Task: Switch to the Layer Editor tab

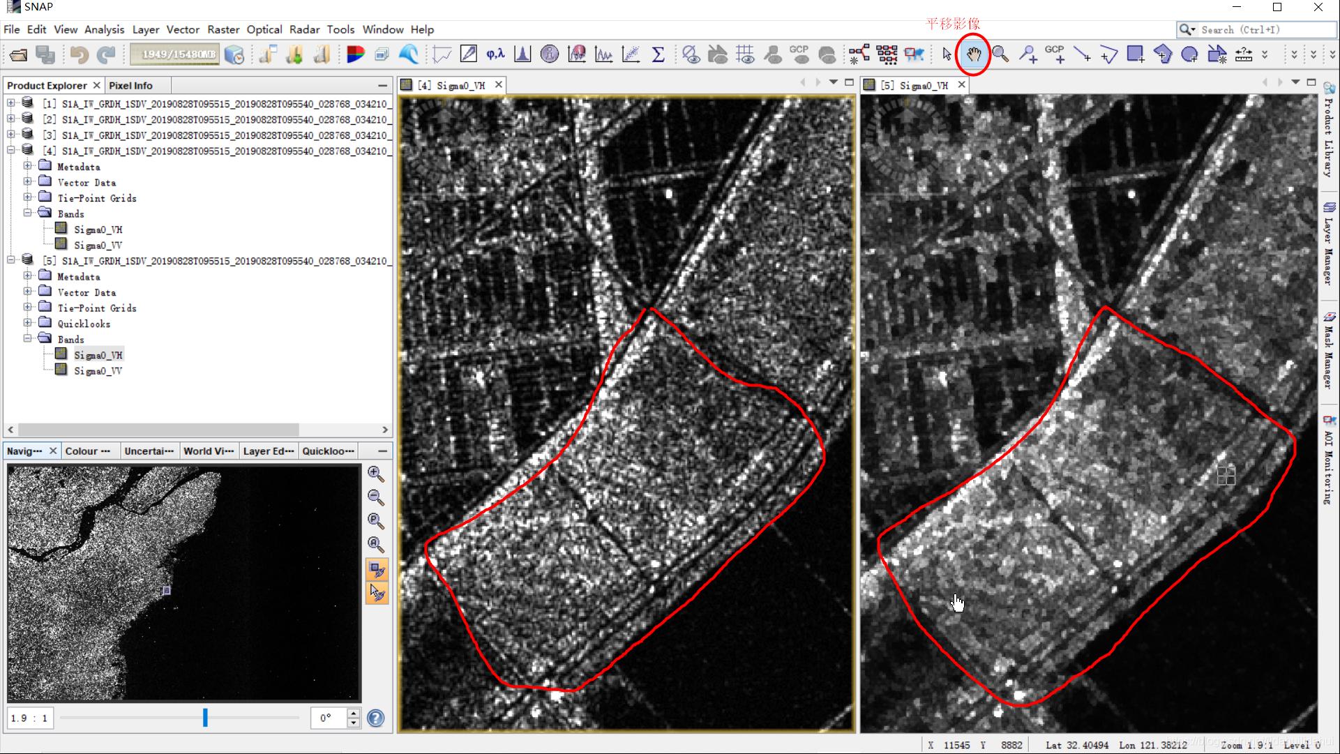Action: (x=269, y=451)
